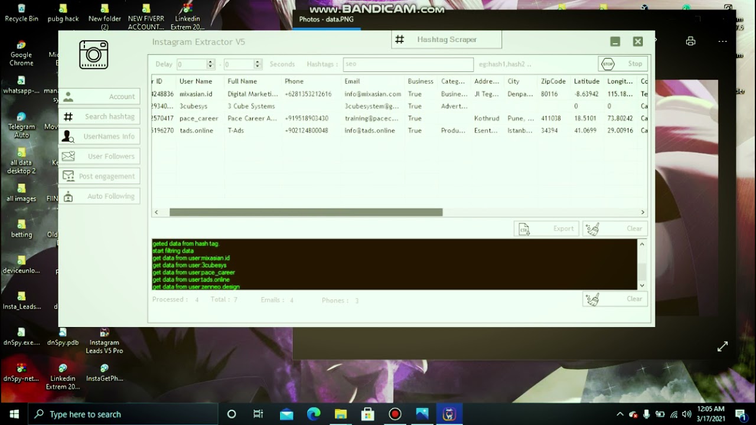Click the first Delay value field
The image size is (756, 425).
coord(191,64)
